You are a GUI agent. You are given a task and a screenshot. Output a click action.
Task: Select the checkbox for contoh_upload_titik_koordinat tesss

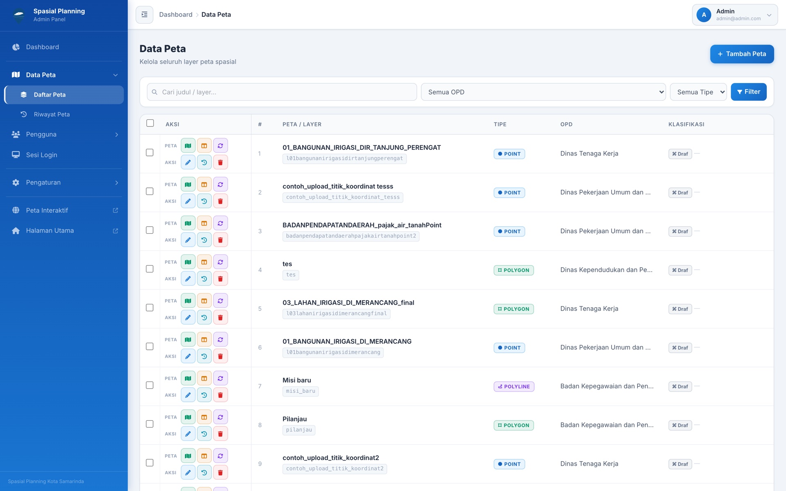[150, 191]
